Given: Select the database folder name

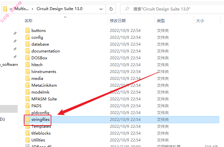Looking at the screenshot, I should coord(40,44).
